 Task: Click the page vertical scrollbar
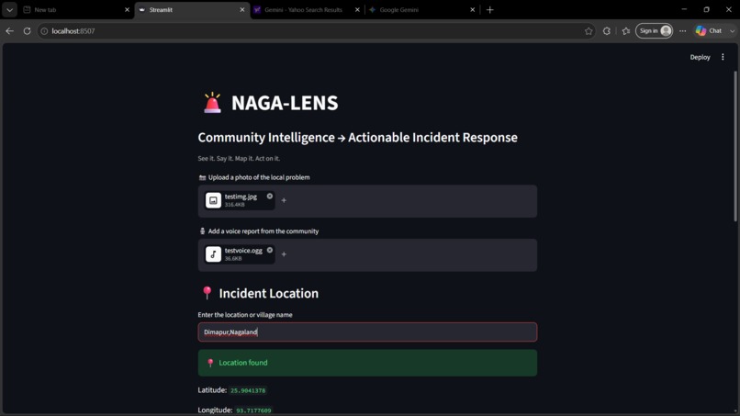[734, 146]
